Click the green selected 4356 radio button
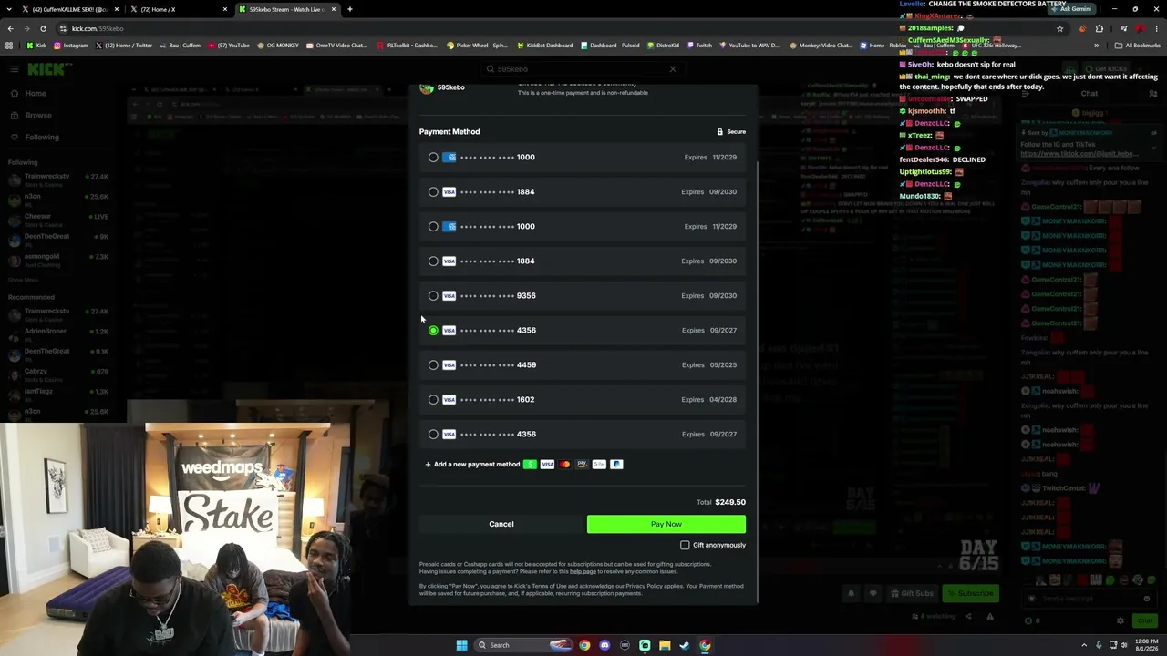Image resolution: width=1167 pixels, height=656 pixels. 433,331
